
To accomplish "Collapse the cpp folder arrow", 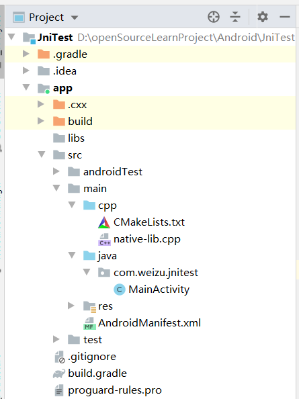I will (x=72, y=205).
